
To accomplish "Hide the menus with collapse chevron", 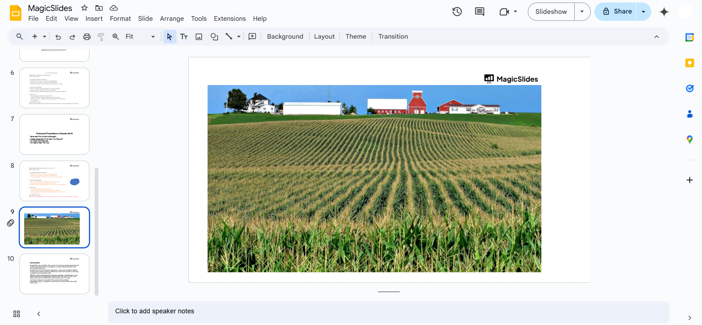I will (657, 37).
